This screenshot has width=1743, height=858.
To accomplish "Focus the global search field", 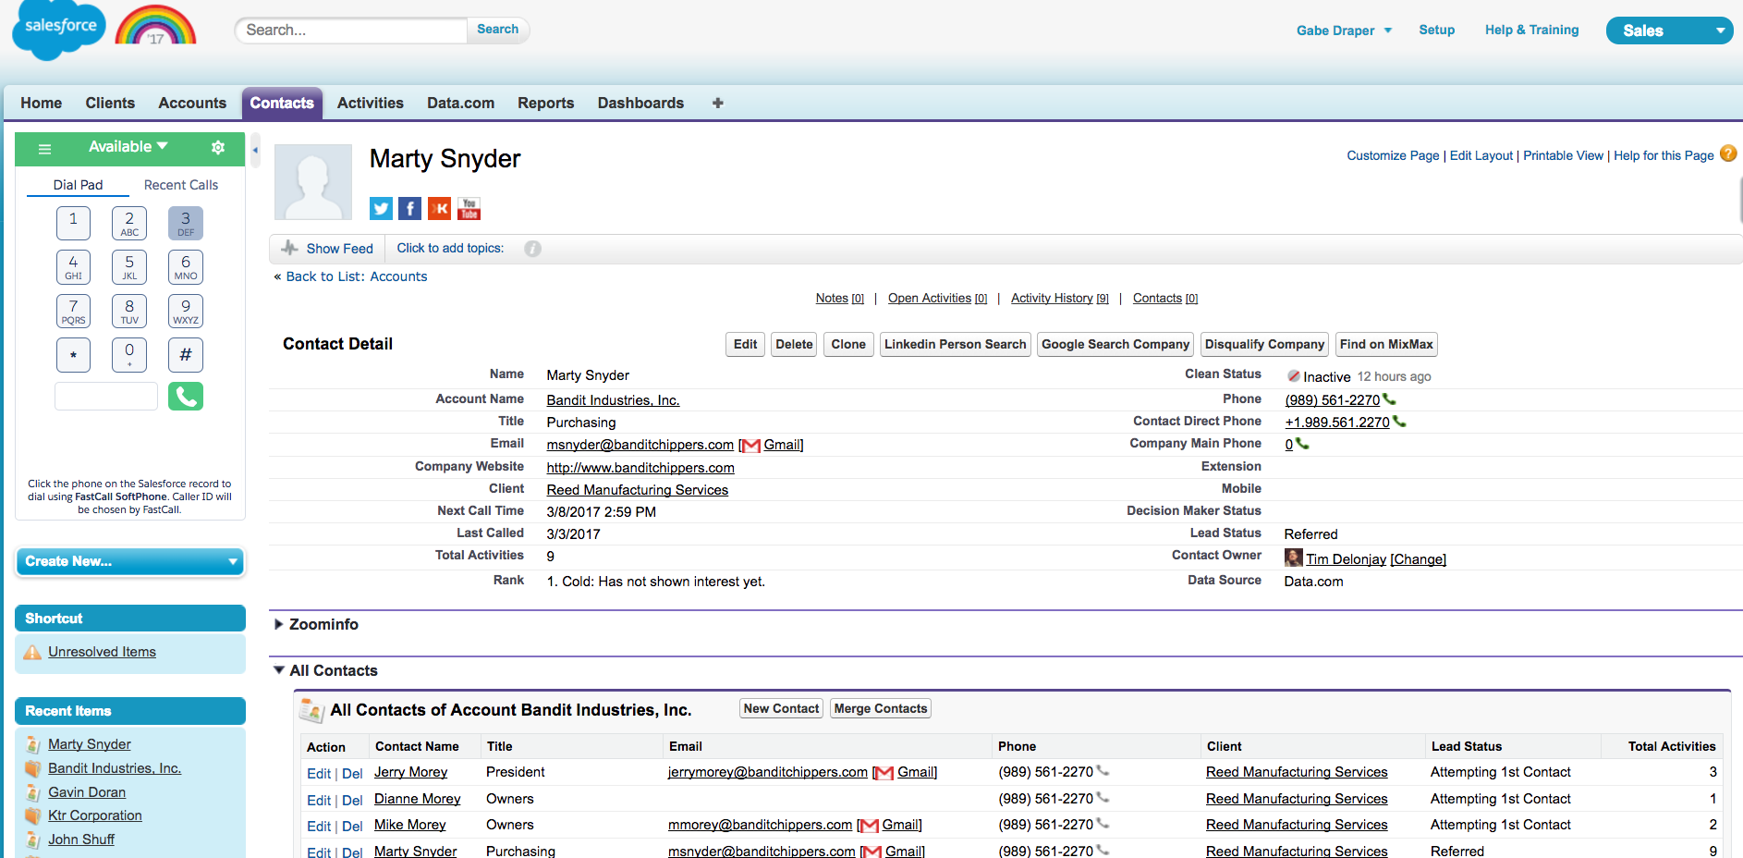I will (351, 31).
